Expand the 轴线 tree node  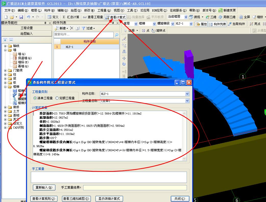click(5, 46)
